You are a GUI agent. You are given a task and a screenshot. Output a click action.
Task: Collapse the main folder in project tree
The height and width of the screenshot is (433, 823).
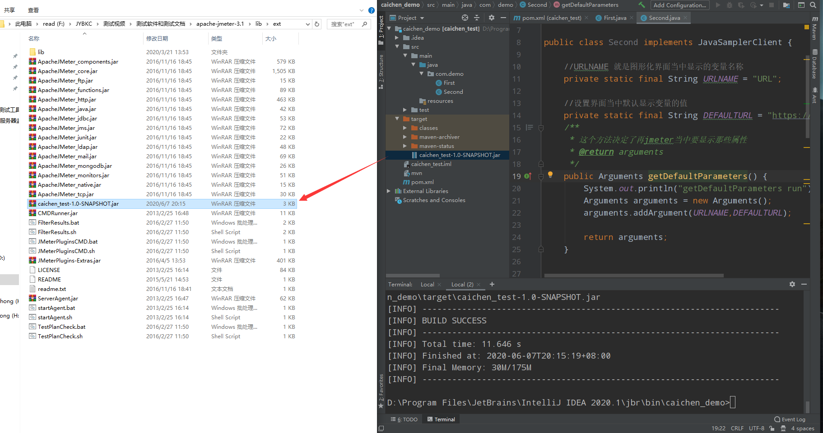point(405,55)
